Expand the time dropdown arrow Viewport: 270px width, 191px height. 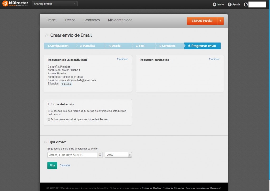pyautogui.click(x=130, y=155)
